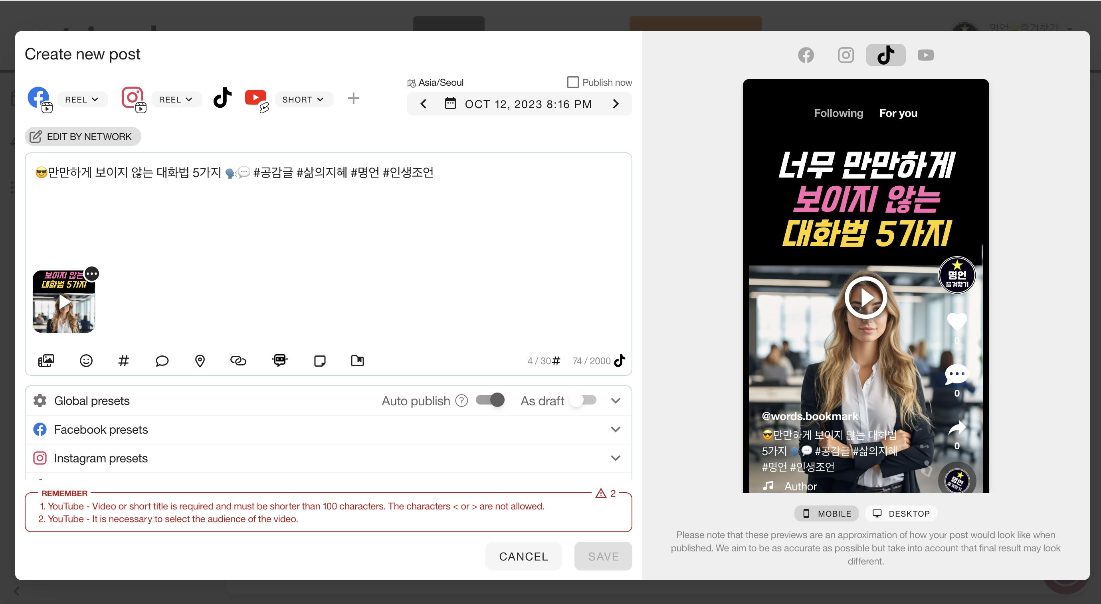Image resolution: width=1101 pixels, height=604 pixels.
Task: Open the YouTube SHORT type dropdown
Action: tap(303, 99)
